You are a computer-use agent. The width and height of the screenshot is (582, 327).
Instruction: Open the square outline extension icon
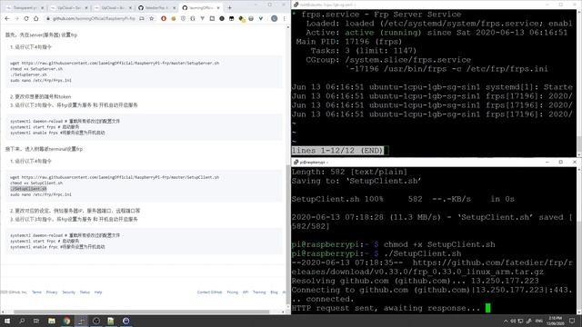coord(212,18)
